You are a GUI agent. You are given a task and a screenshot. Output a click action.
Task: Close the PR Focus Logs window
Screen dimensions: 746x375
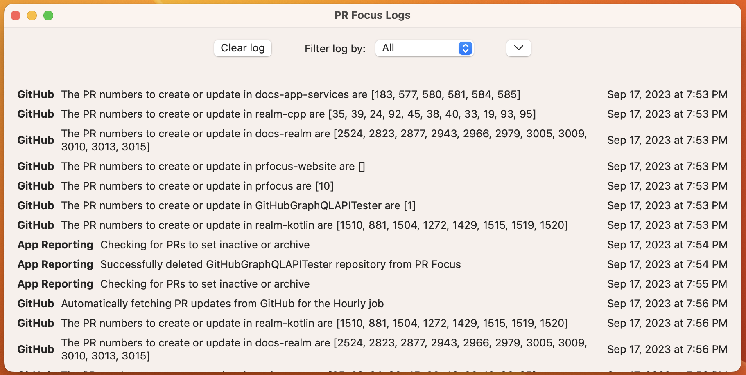[16, 16]
